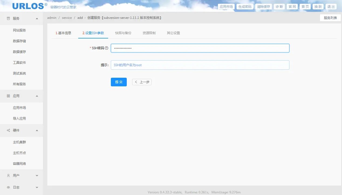This screenshot has height=195, width=342.
Task: Switch to the 1.基本信息 tab
Action: click(x=63, y=33)
